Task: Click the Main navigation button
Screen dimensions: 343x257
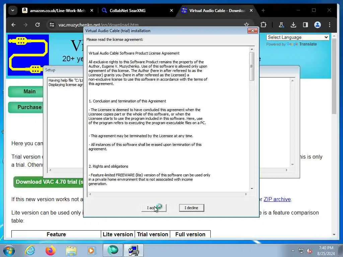Action: click(x=25, y=92)
